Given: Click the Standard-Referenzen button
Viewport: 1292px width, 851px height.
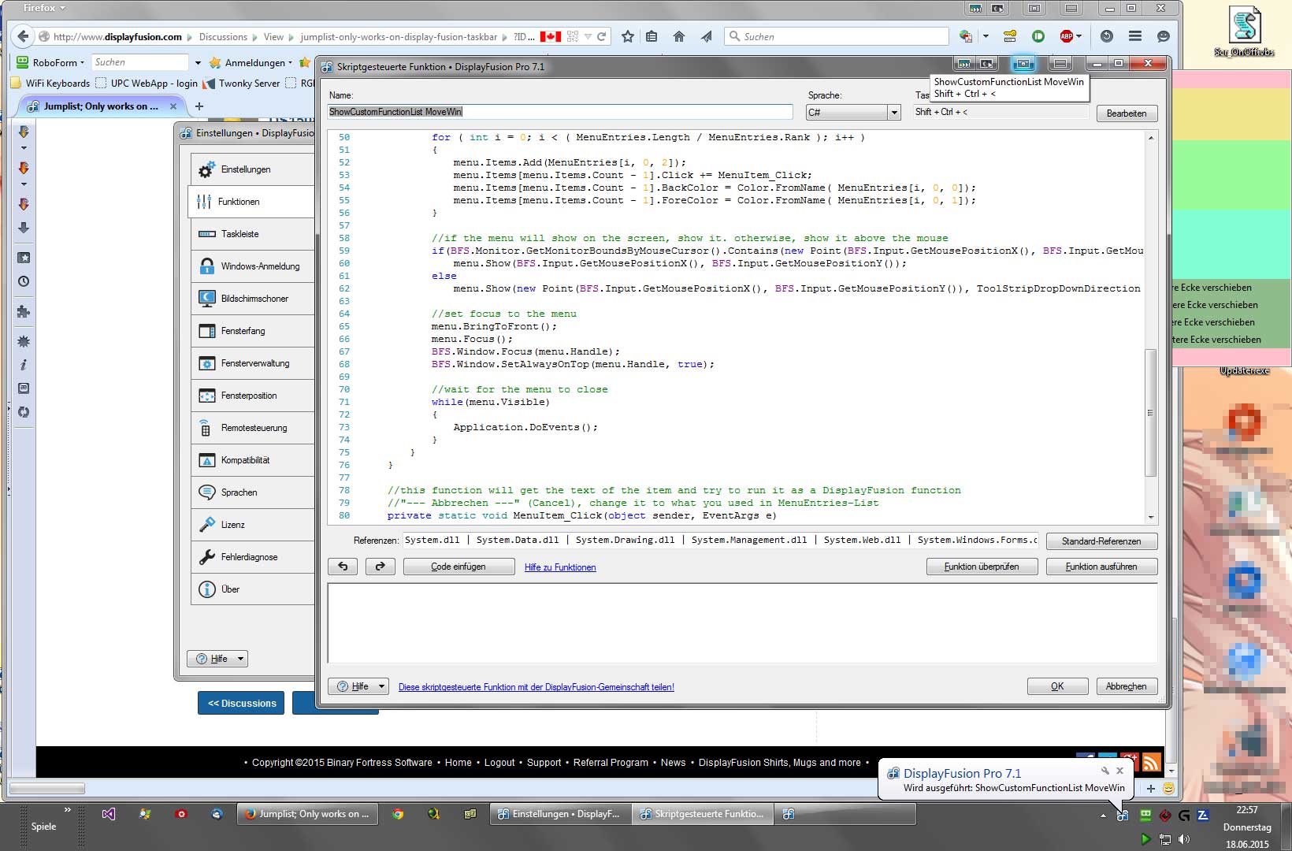Looking at the screenshot, I should pyautogui.click(x=1101, y=541).
